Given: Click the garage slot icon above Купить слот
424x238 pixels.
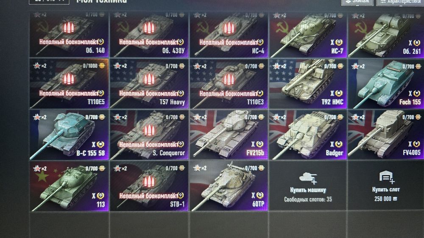Looking at the screenshot, I should tap(386, 177).
